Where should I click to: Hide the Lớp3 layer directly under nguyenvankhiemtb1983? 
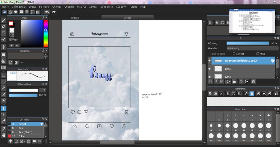209,69
